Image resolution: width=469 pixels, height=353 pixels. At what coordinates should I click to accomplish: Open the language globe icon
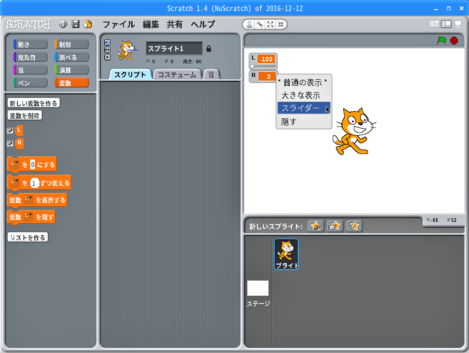pyautogui.click(x=63, y=24)
